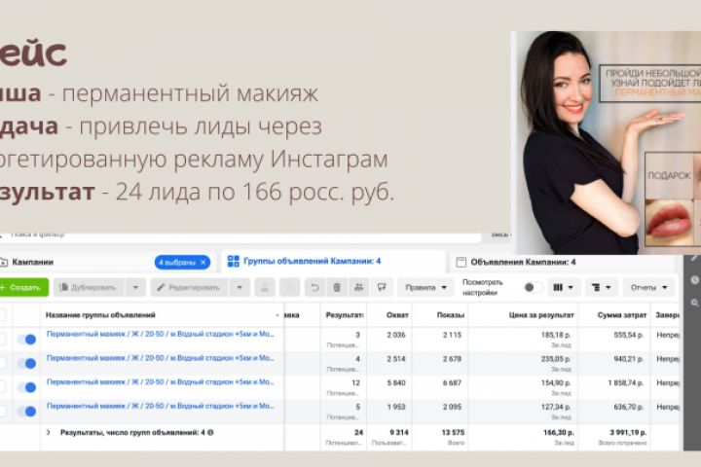Viewport: 701px width, 467px height.
Task: Open the Правила dropdown
Action: (425, 288)
